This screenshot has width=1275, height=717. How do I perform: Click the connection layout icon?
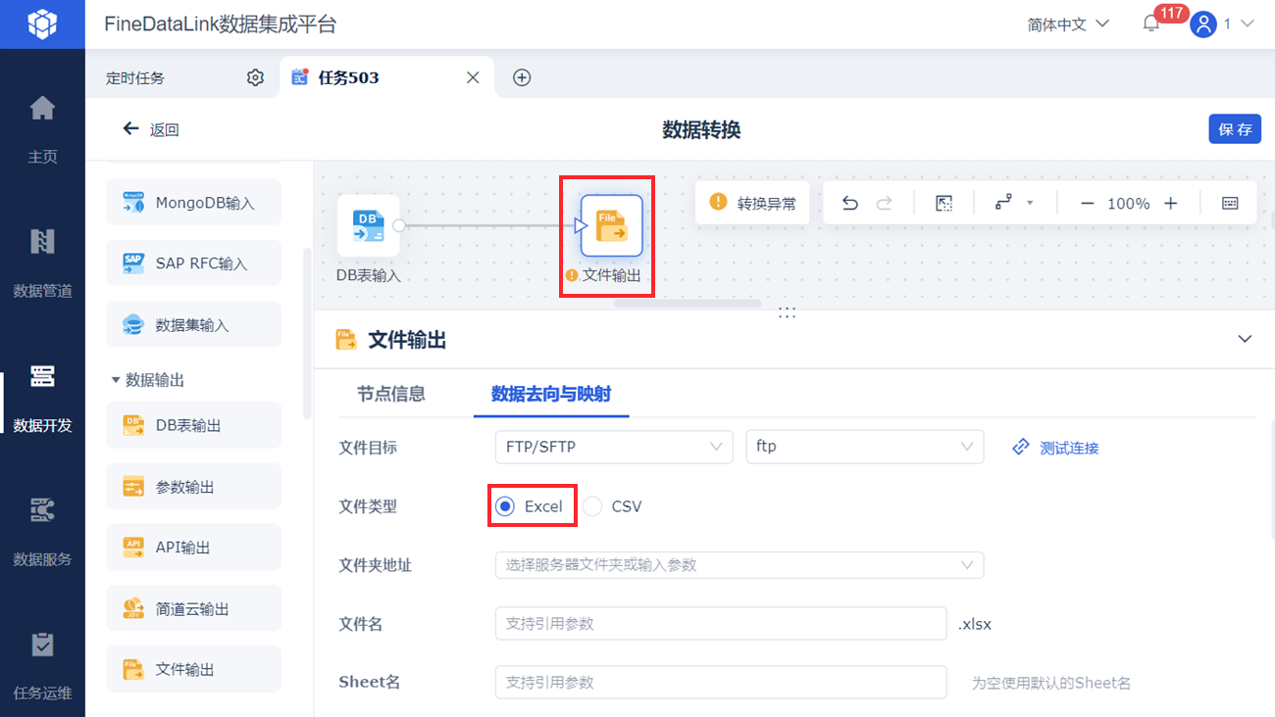click(1003, 203)
